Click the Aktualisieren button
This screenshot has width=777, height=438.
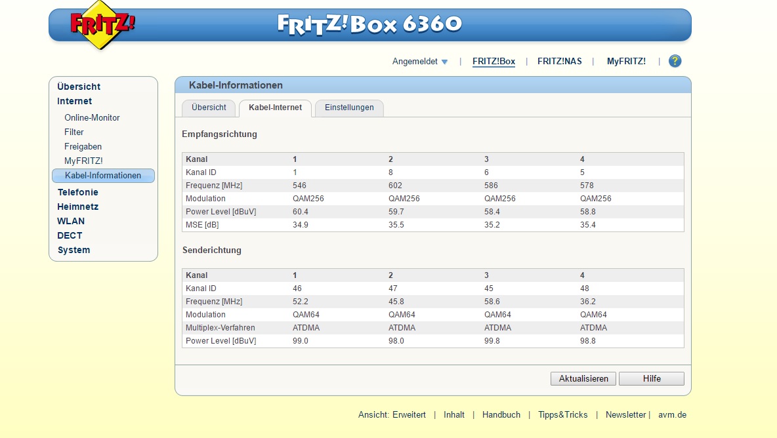583,378
